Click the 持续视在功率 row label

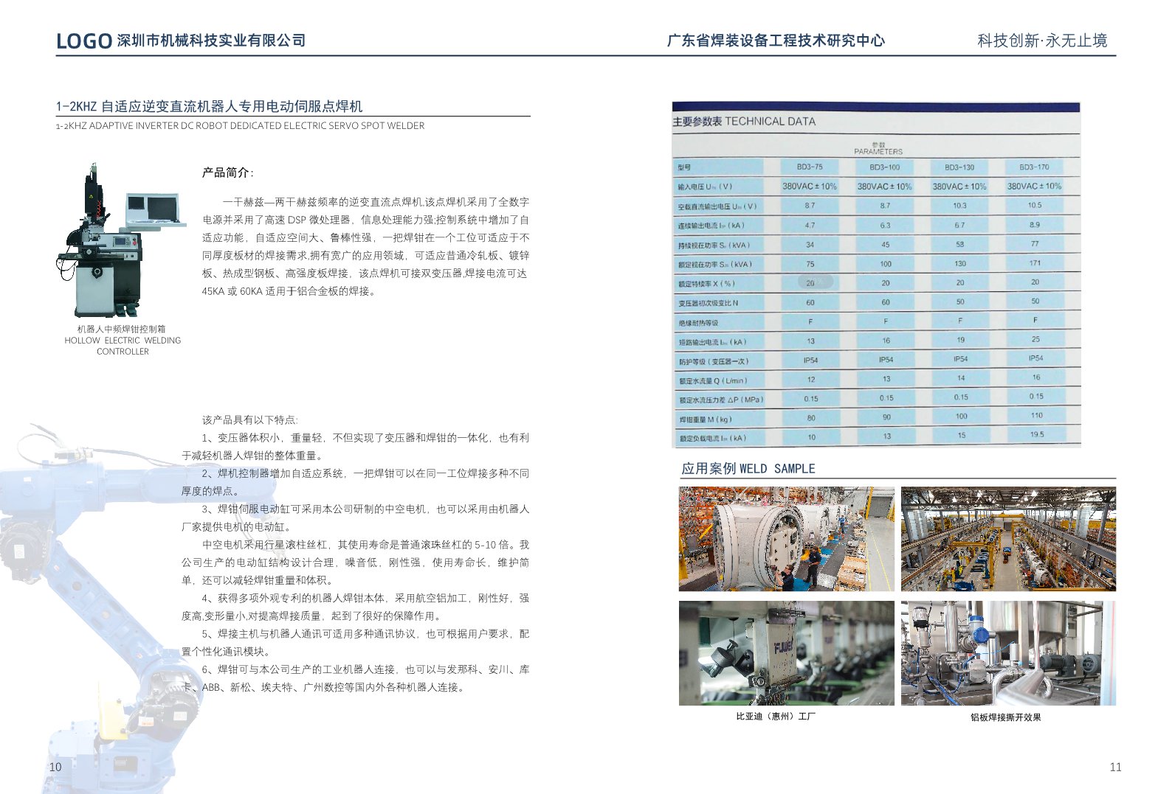click(x=714, y=245)
